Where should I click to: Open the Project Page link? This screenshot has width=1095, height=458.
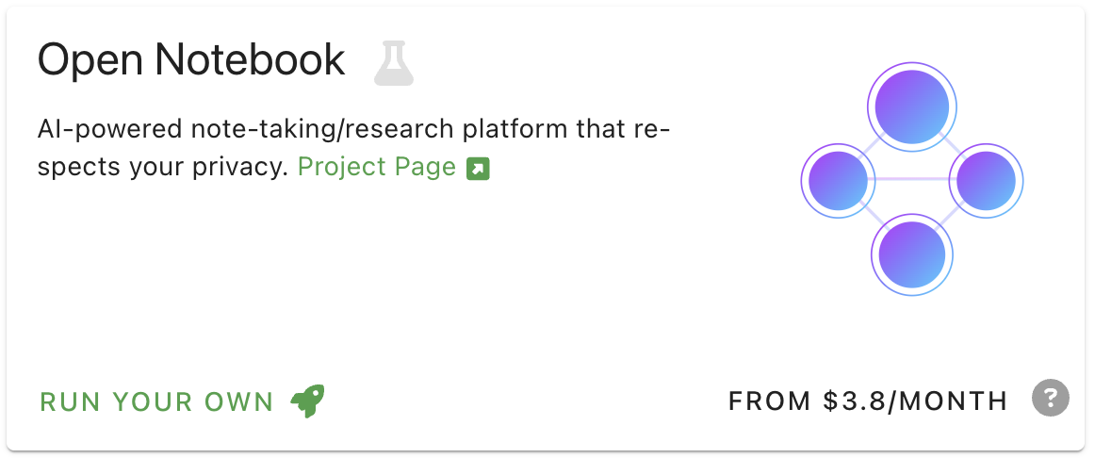coord(377,168)
